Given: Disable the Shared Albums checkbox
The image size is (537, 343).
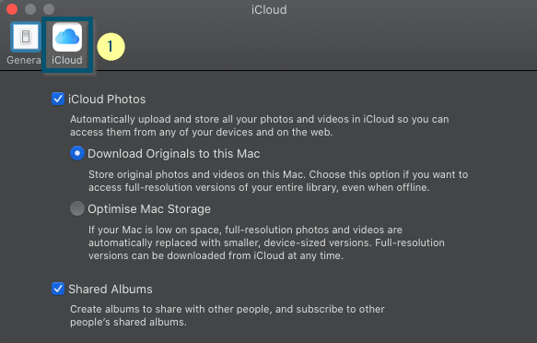Looking at the screenshot, I should click(x=58, y=289).
